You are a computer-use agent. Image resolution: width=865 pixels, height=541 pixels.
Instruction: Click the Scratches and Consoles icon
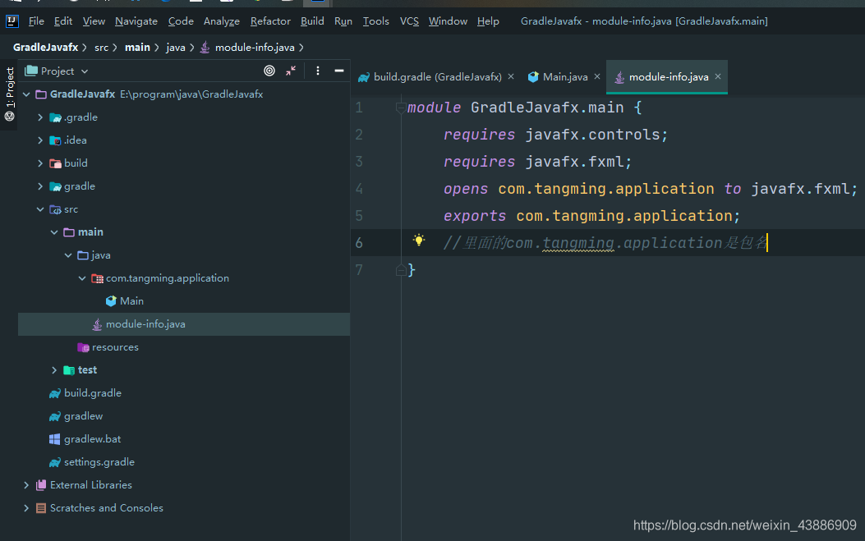pos(41,508)
